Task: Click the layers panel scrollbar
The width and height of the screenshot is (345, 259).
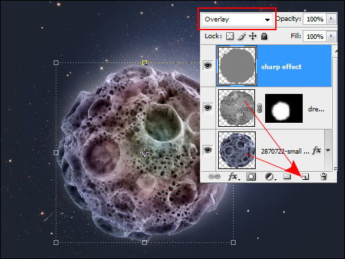Action: (x=335, y=107)
